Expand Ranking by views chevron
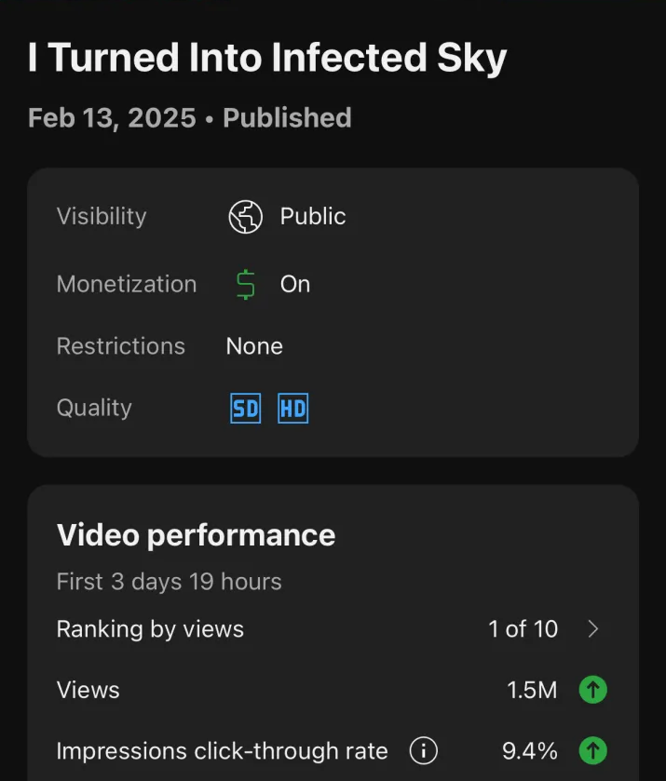The height and width of the screenshot is (781, 666). (x=593, y=629)
